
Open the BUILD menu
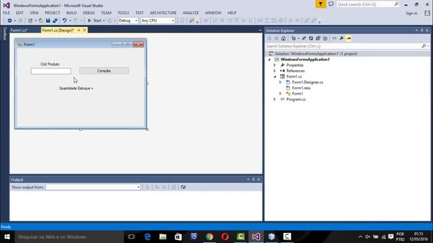point(71,13)
